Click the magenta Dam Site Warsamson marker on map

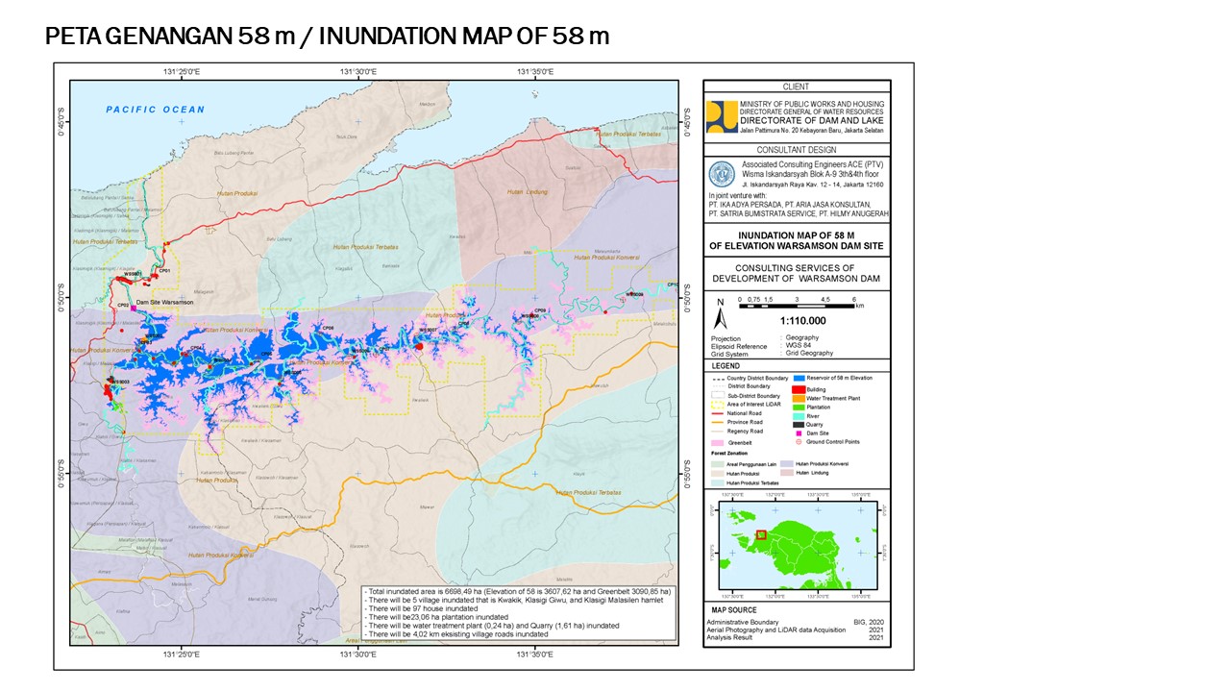click(x=134, y=307)
